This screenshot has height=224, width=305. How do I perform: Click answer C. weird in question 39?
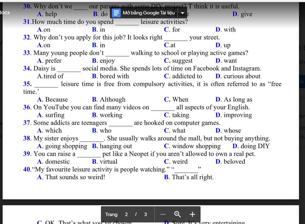[x=176, y=161]
